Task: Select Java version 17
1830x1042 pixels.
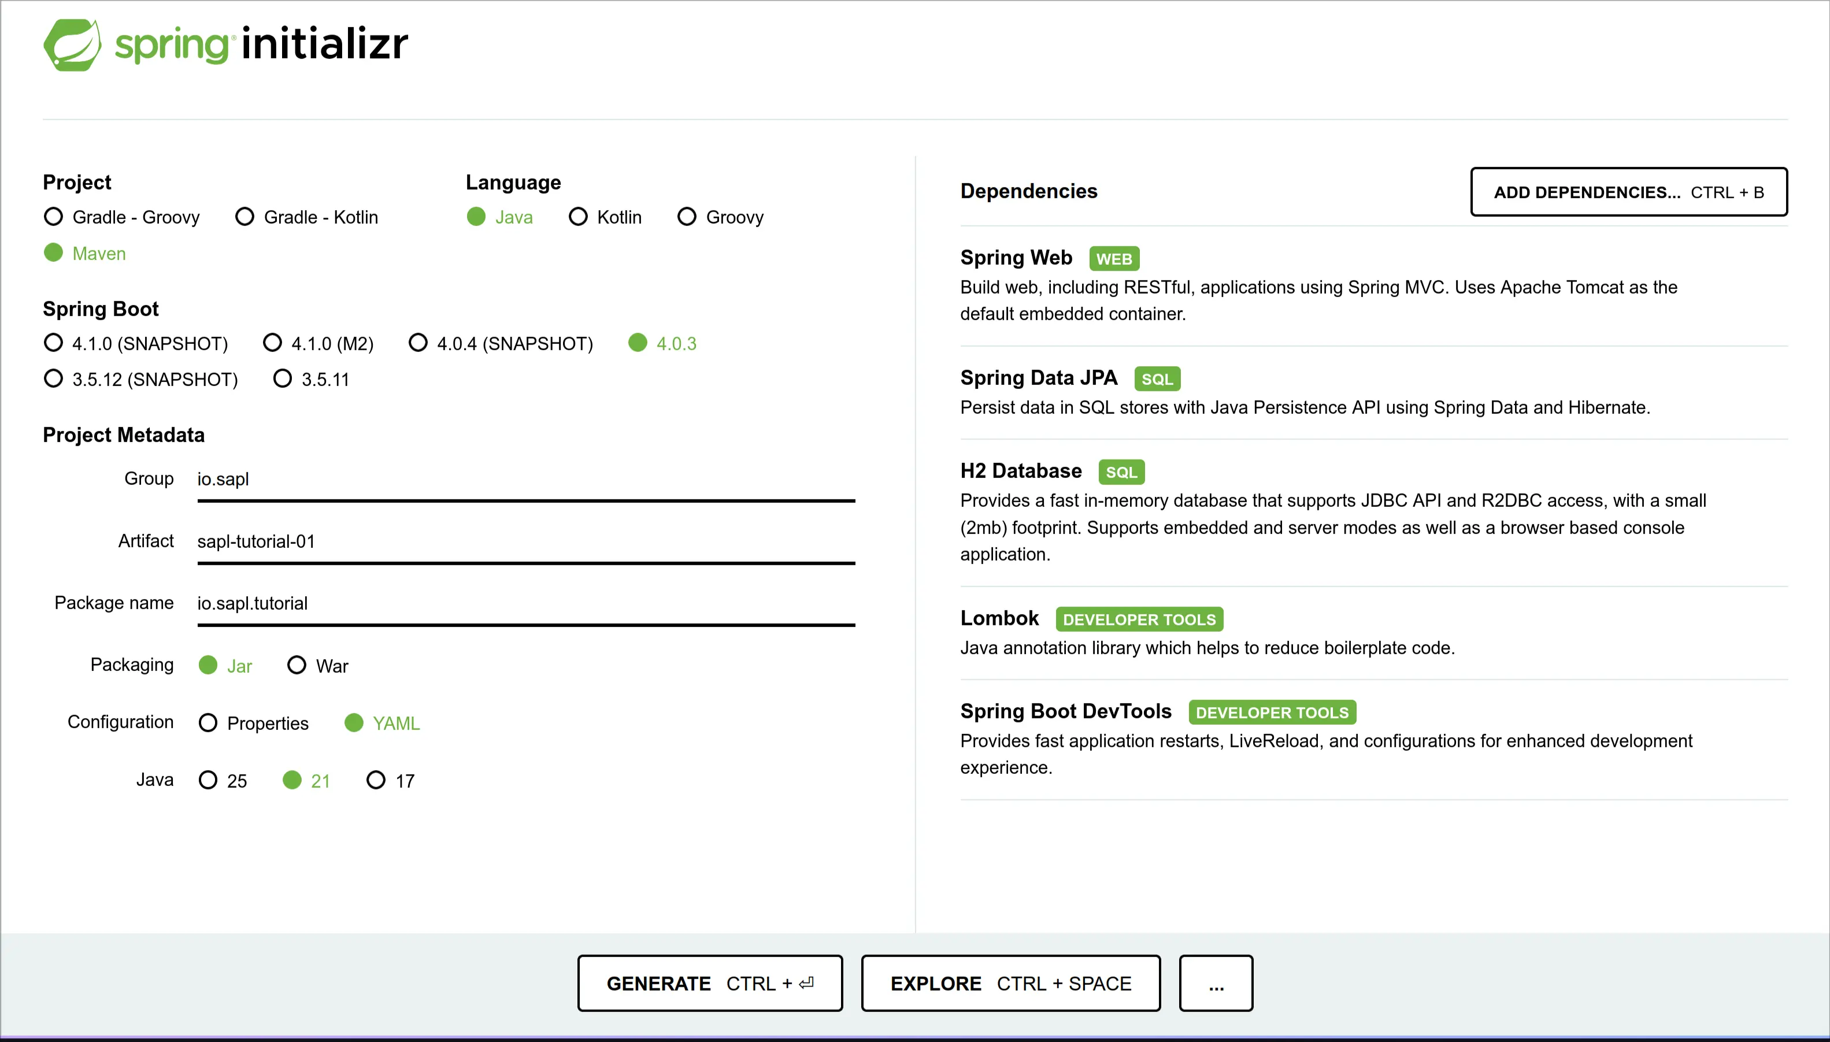Action: 376,780
